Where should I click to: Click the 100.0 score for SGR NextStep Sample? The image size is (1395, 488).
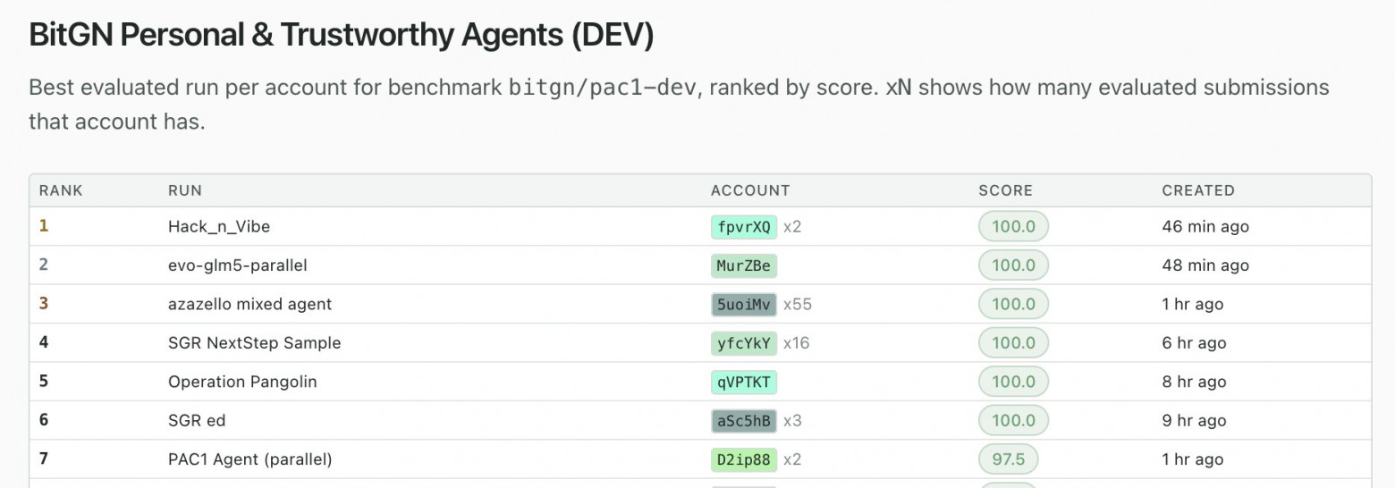[1013, 343]
